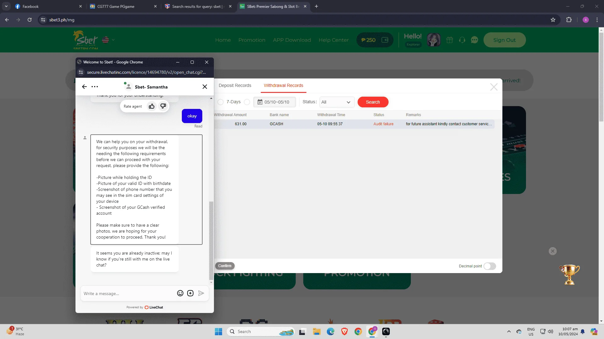Open Chrome profile avatar
Image resolution: width=604 pixels, height=339 pixels.
[x=586, y=20]
